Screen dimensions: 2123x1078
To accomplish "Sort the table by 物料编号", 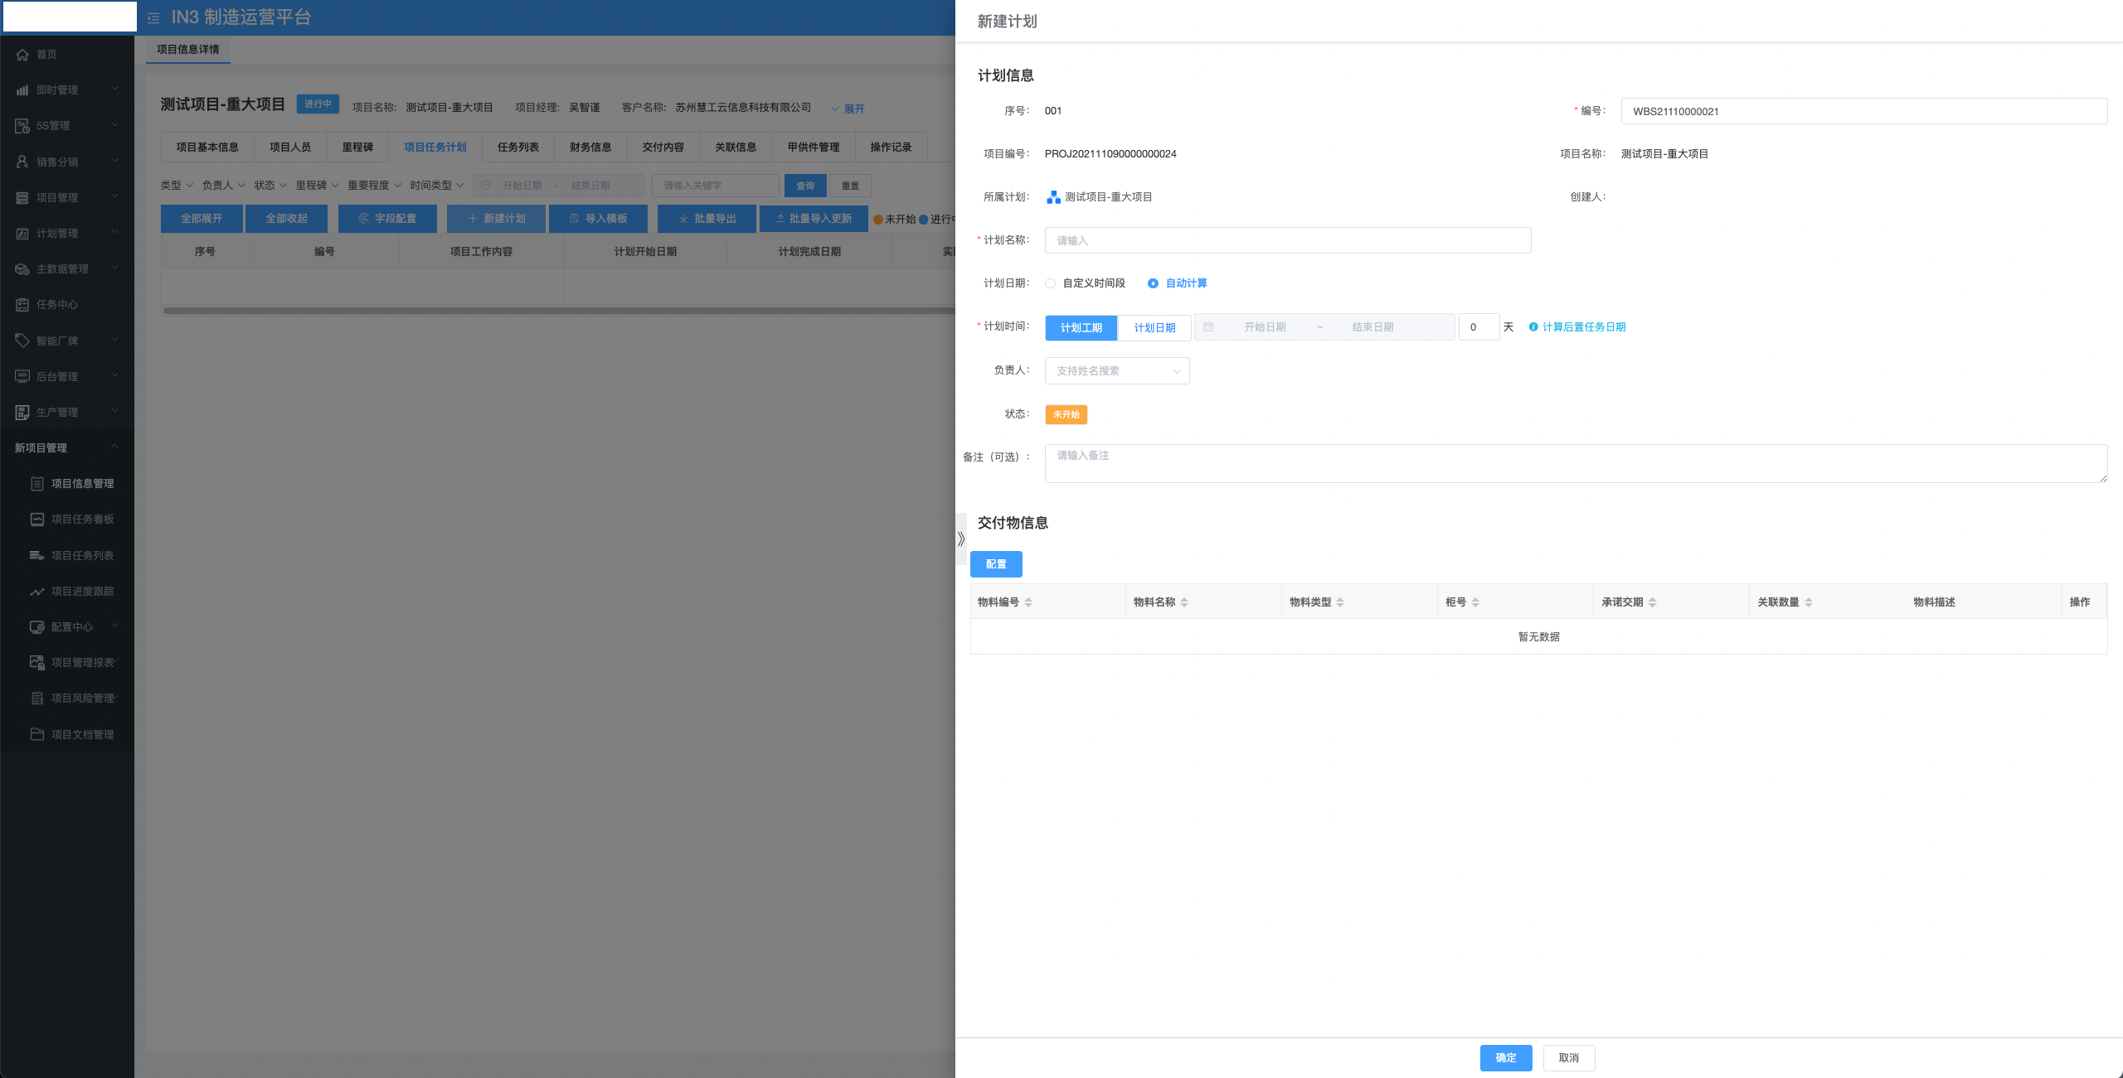I will (x=1028, y=602).
